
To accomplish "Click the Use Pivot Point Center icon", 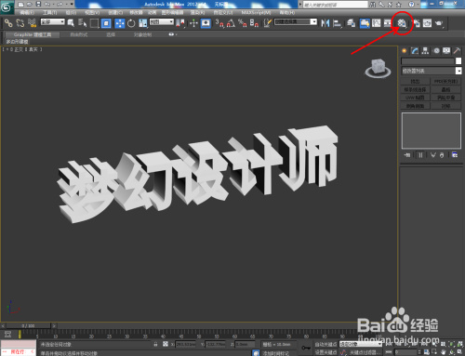I will [x=180, y=23].
